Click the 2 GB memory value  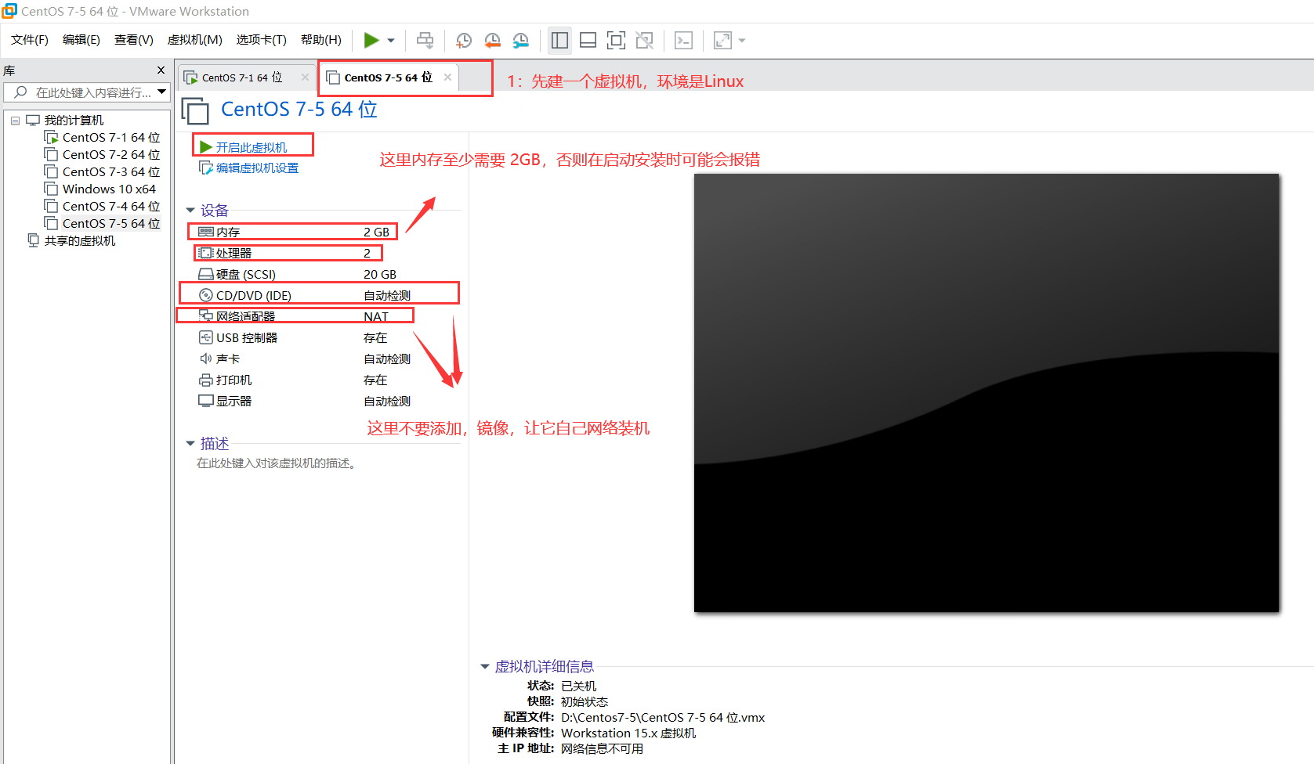(x=376, y=232)
